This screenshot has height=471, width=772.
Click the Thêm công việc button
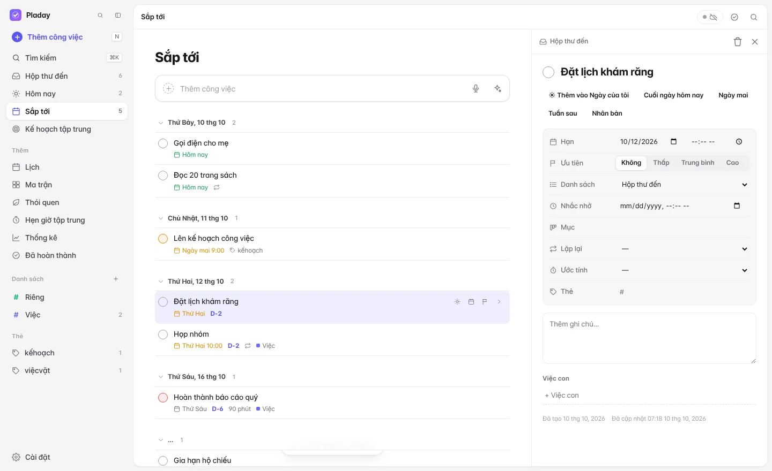click(48, 37)
